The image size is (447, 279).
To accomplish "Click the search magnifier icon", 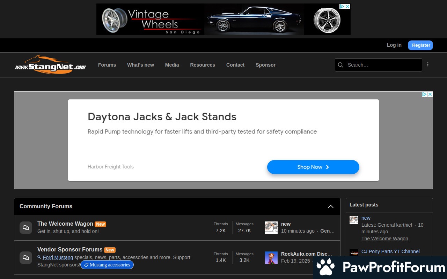I will [341, 65].
